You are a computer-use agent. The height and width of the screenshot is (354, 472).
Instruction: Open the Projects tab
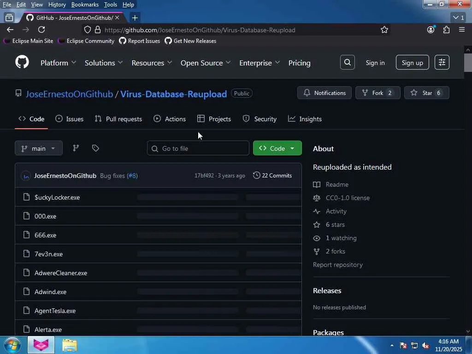click(x=214, y=119)
